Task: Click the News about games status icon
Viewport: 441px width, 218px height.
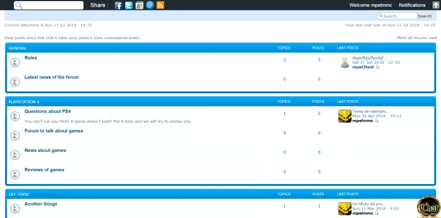Action: point(15,155)
